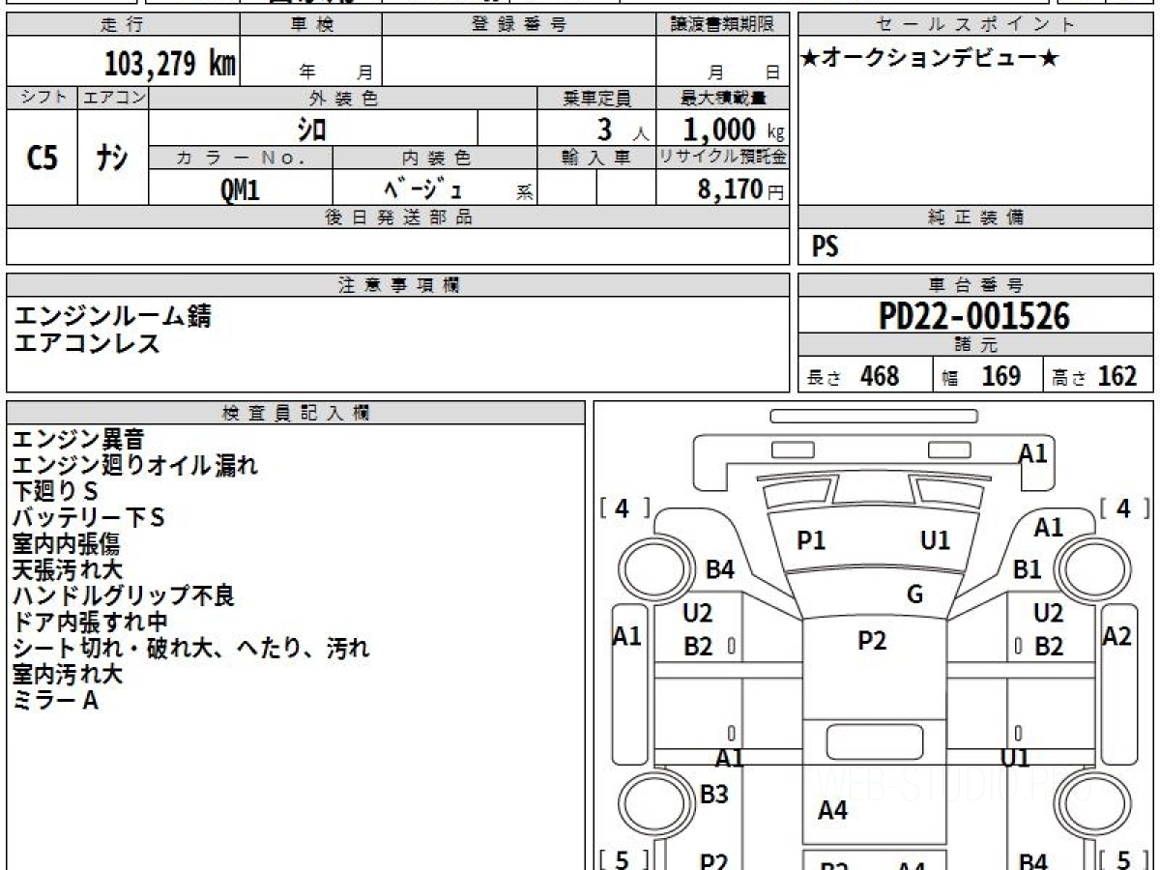The width and height of the screenshot is (1160, 870).
Task: Select the seating capacity 3 人
Action: [623, 130]
